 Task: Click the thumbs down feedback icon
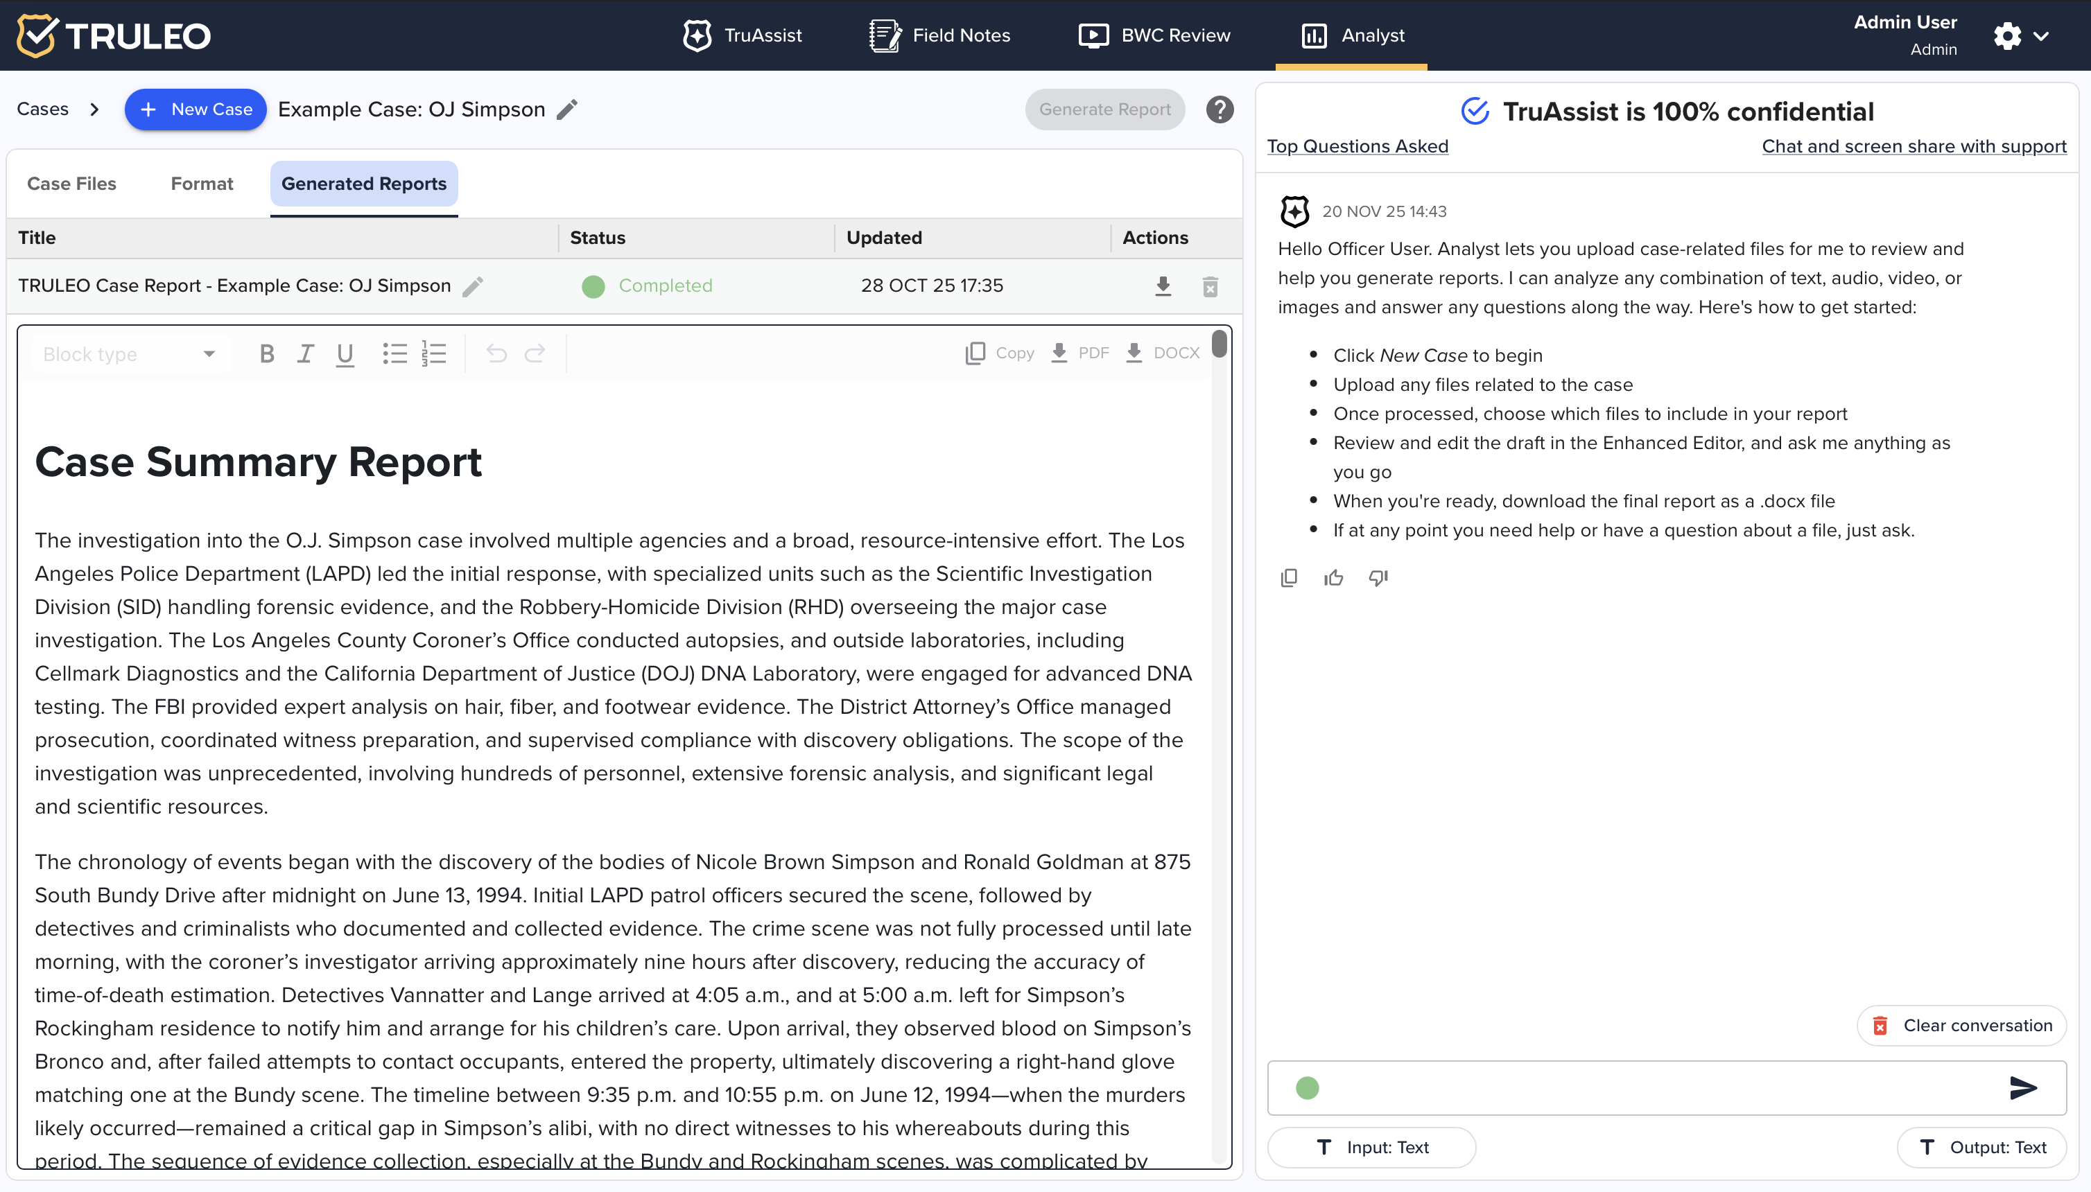coord(1378,578)
